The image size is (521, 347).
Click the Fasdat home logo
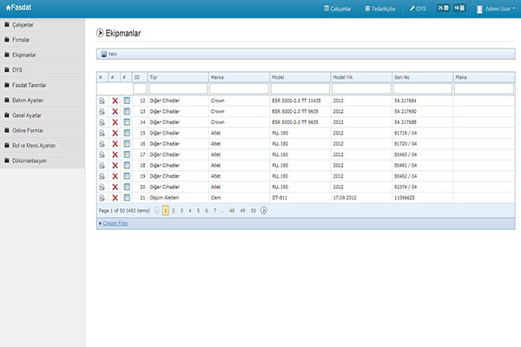[18, 8]
